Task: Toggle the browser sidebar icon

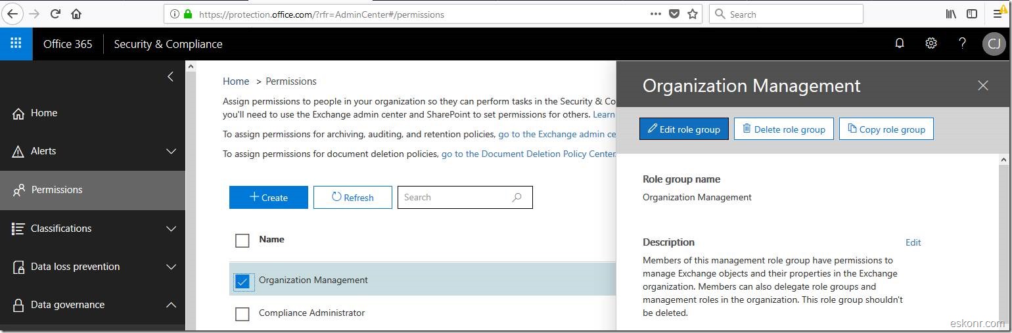Action: (x=972, y=14)
